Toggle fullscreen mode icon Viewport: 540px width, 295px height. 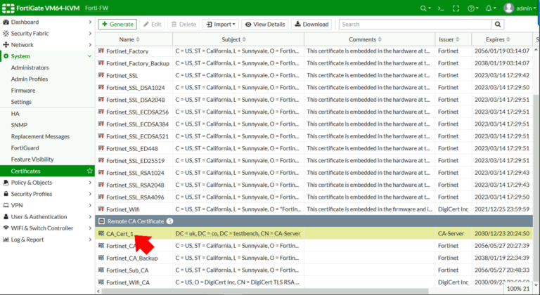tap(456, 8)
